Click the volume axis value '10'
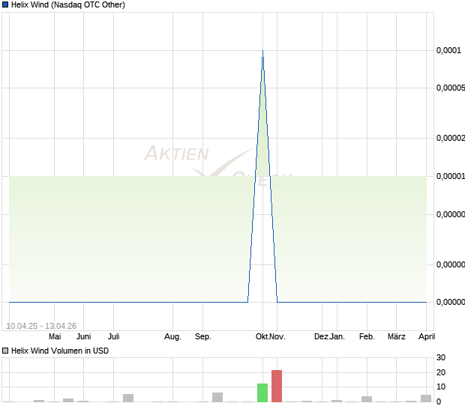The image size is (465, 409). (441, 387)
